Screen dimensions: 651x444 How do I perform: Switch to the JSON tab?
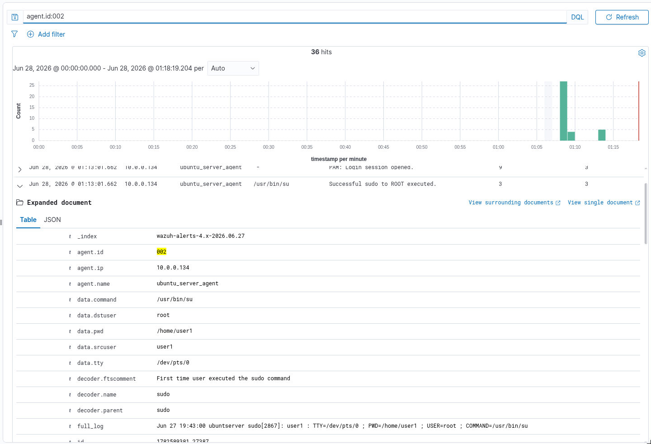click(x=52, y=220)
